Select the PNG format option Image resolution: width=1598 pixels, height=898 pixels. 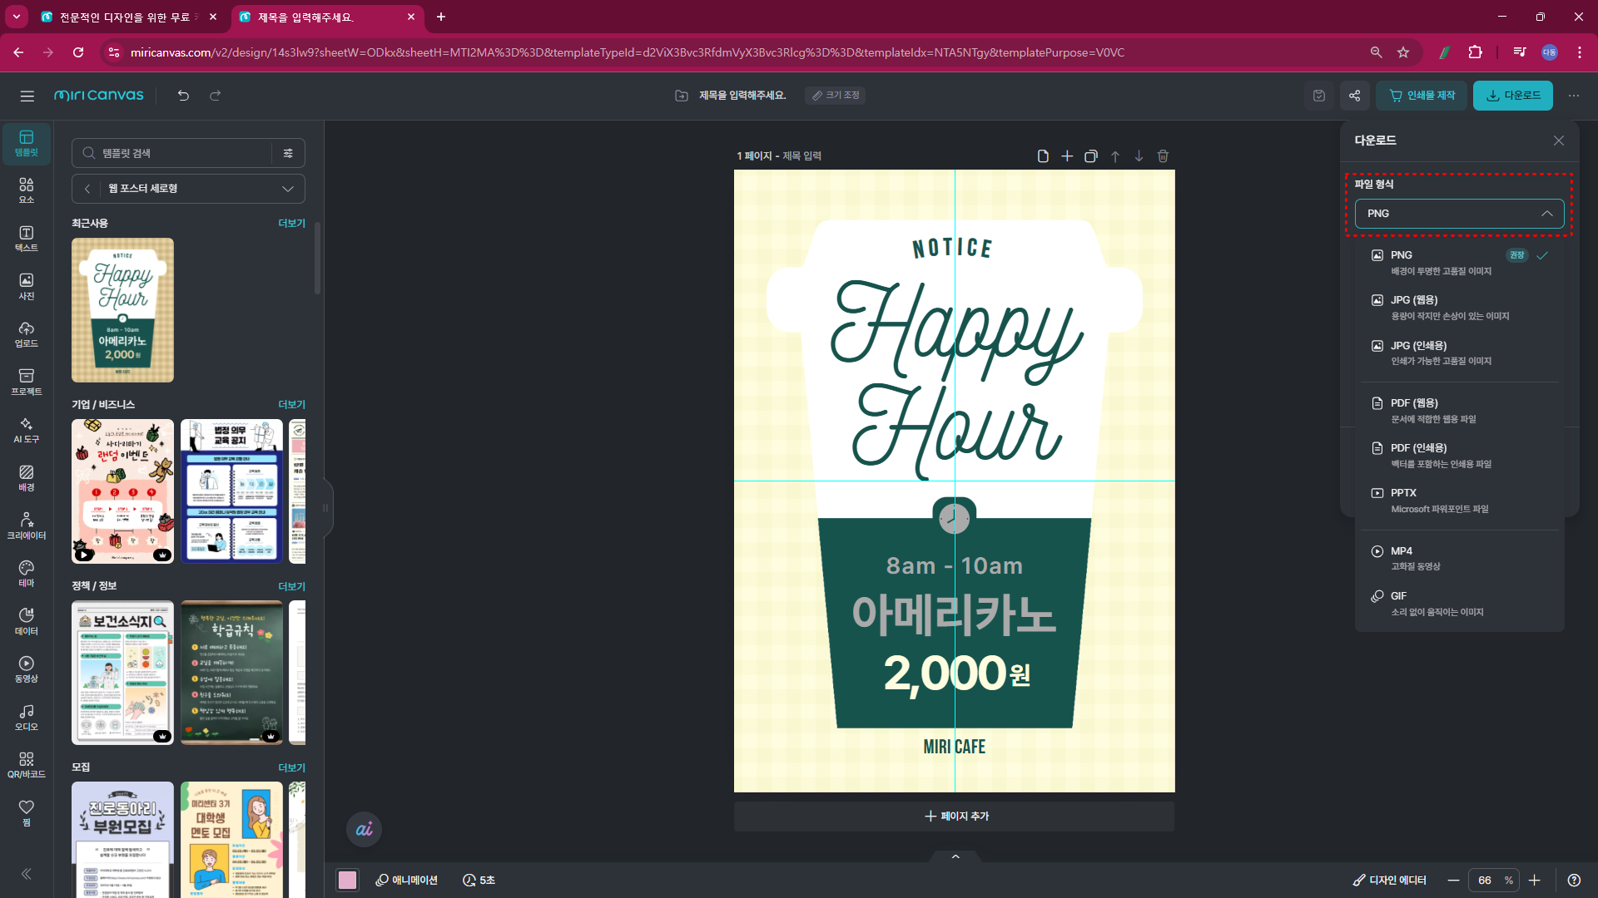point(1459,263)
